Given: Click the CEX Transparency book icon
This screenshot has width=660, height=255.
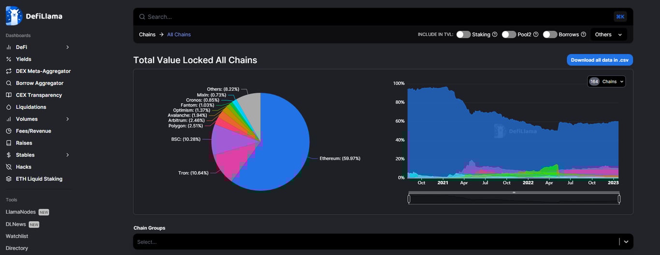Looking at the screenshot, I should (9, 95).
